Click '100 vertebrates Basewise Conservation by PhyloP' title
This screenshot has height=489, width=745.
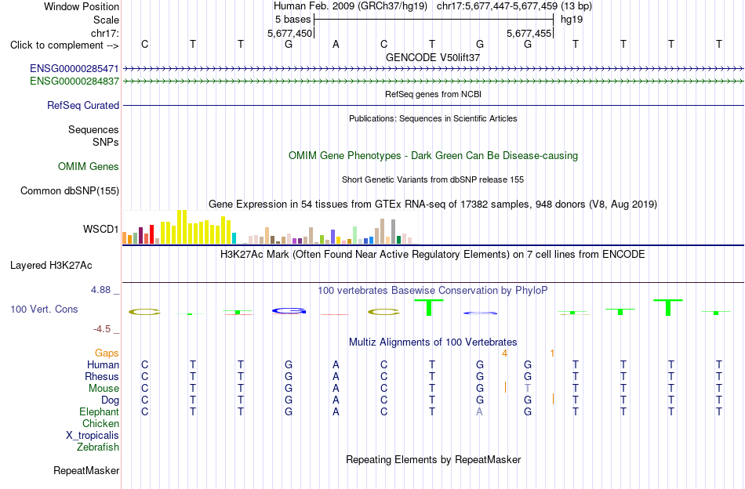[x=433, y=290]
